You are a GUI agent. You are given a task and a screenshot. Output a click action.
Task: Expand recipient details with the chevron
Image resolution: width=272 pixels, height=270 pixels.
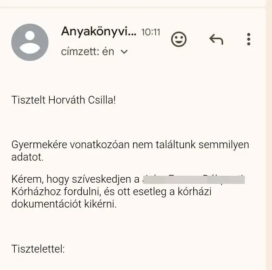[x=125, y=52]
